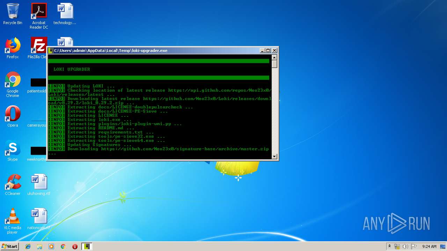Launch Google Chrome desktop shortcut
Image resolution: width=447 pixels, height=251 pixels.
click(13, 84)
